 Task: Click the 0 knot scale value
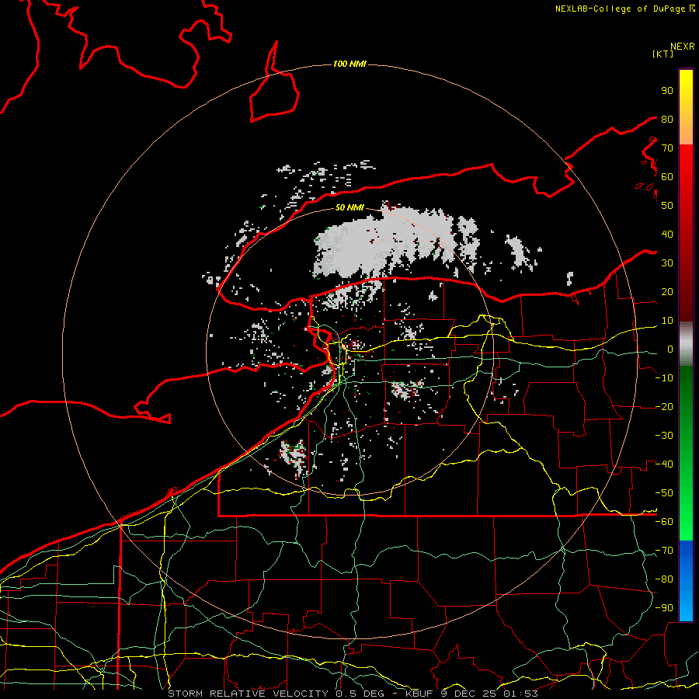[x=670, y=349]
